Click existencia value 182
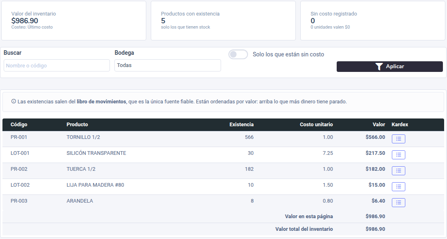 (x=249, y=169)
